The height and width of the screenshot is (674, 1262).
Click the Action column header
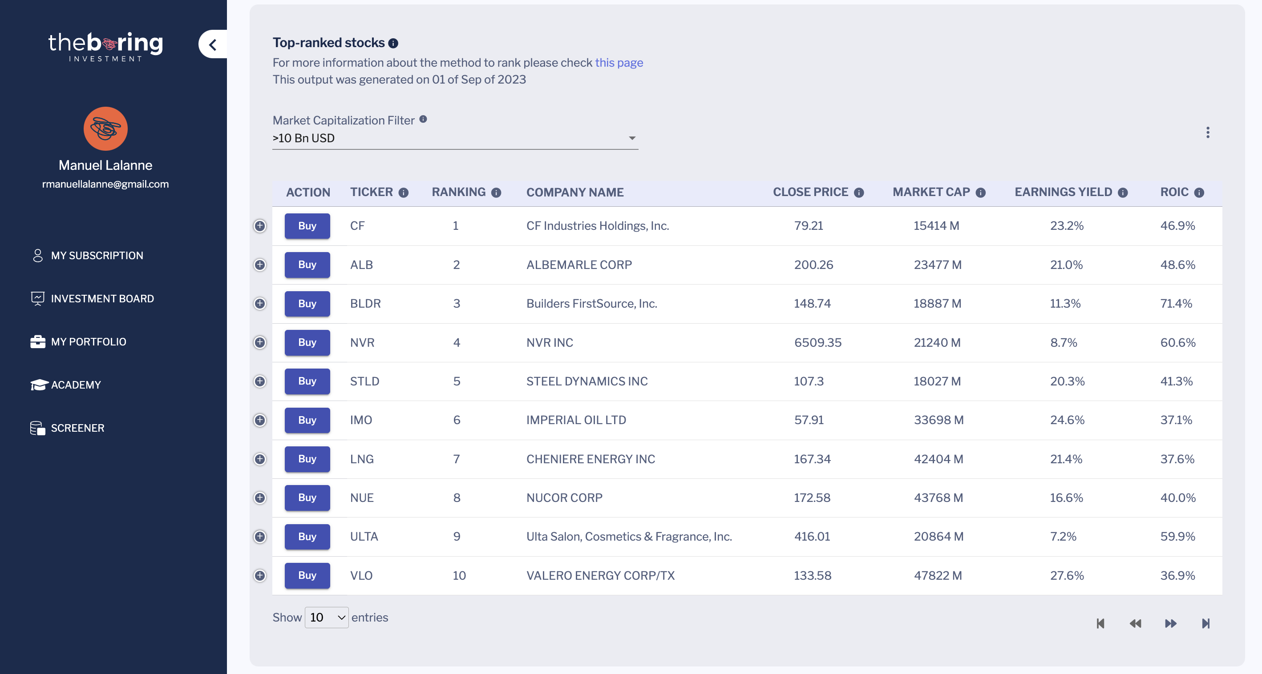[308, 193]
